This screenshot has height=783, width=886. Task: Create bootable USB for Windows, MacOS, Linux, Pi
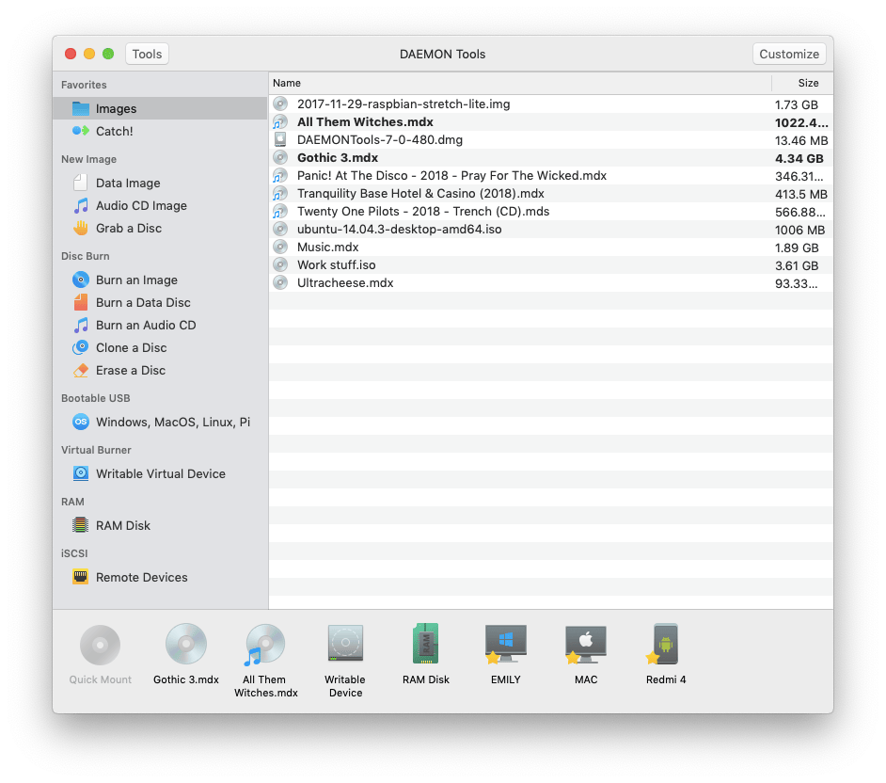[172, 422]
